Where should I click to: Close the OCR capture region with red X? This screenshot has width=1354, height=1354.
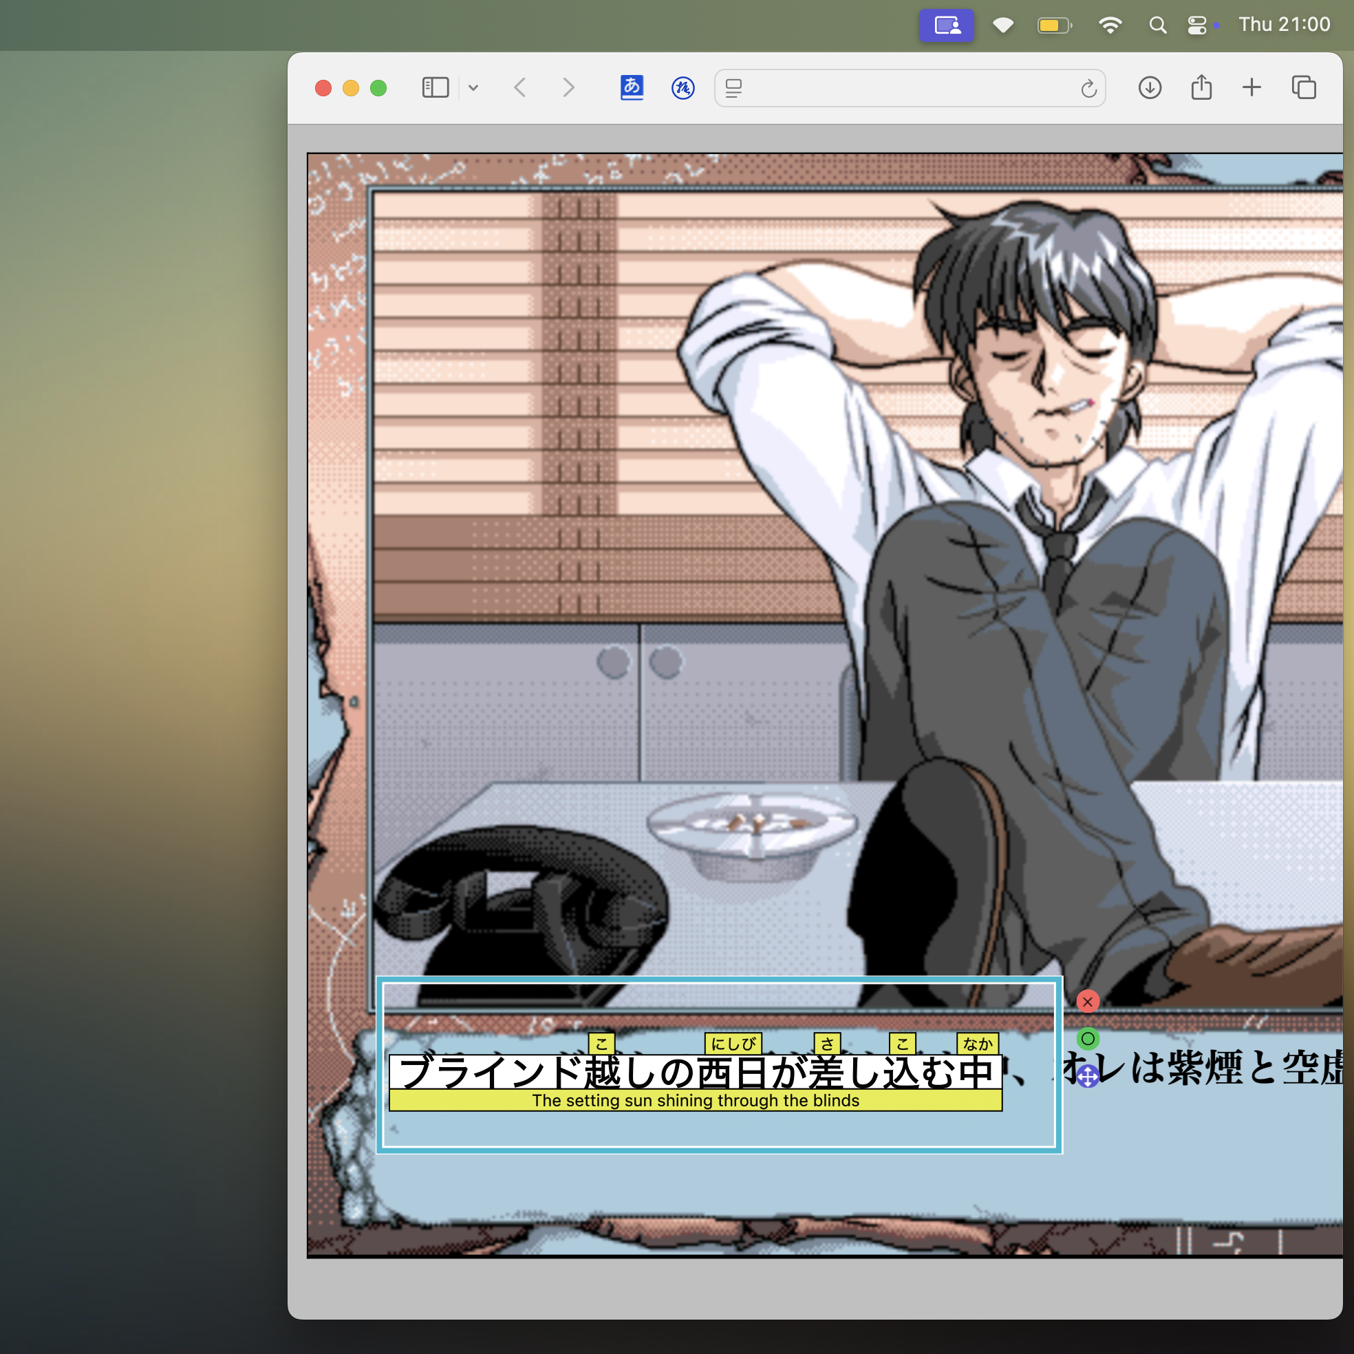coord(1087,1002)
